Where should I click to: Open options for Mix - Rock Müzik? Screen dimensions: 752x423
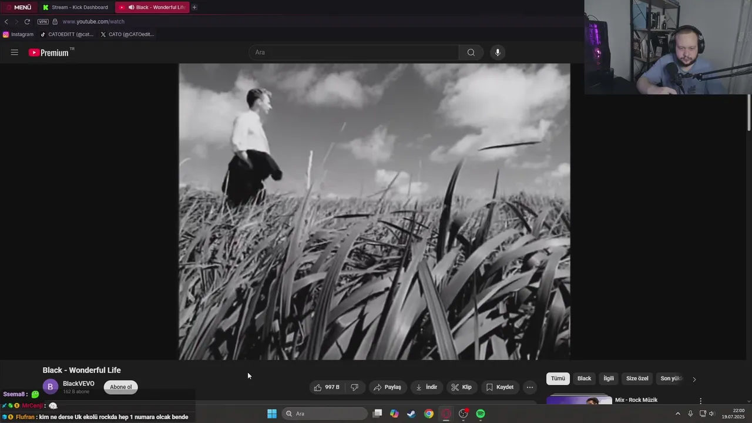[700, 401]
